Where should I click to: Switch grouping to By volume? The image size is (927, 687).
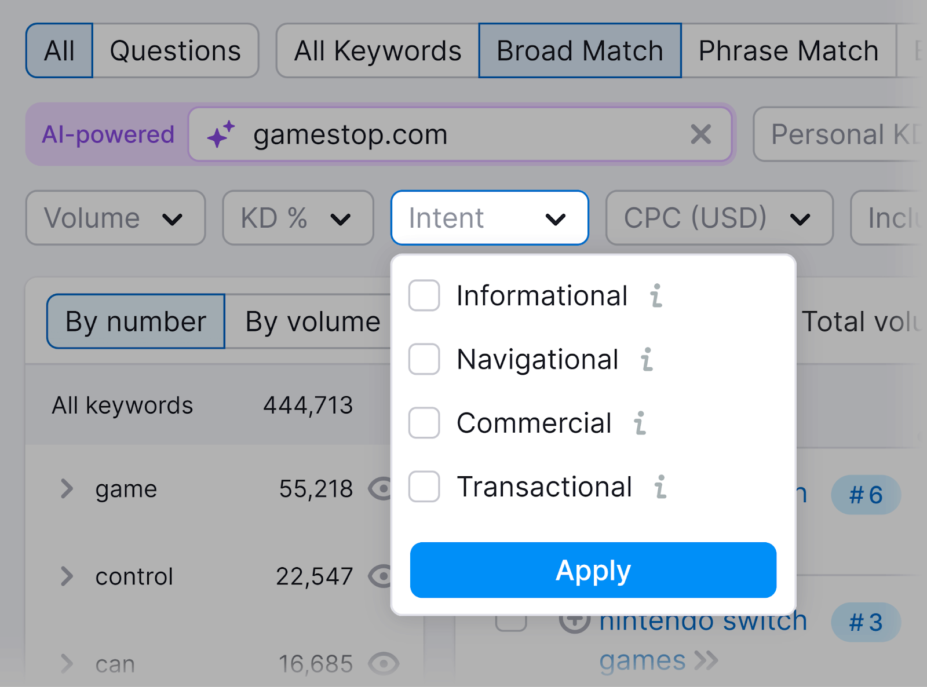coord(311,321)
